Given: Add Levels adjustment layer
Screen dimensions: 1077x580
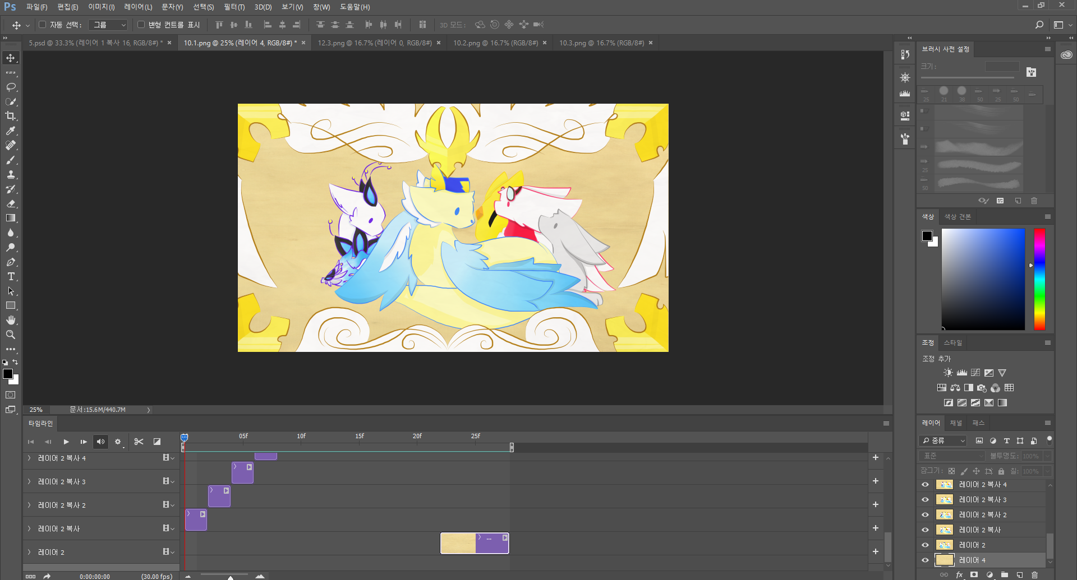Looking at the screenshot, I should [x=962, y=373].
